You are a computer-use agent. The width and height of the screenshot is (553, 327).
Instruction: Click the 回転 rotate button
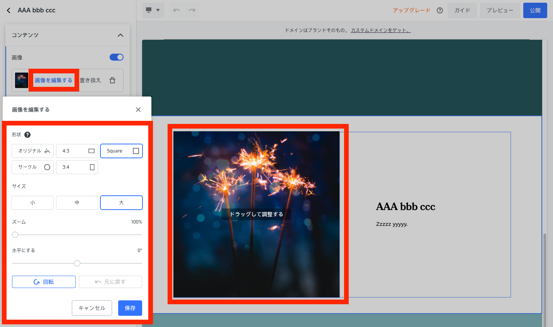coord(44,282)
